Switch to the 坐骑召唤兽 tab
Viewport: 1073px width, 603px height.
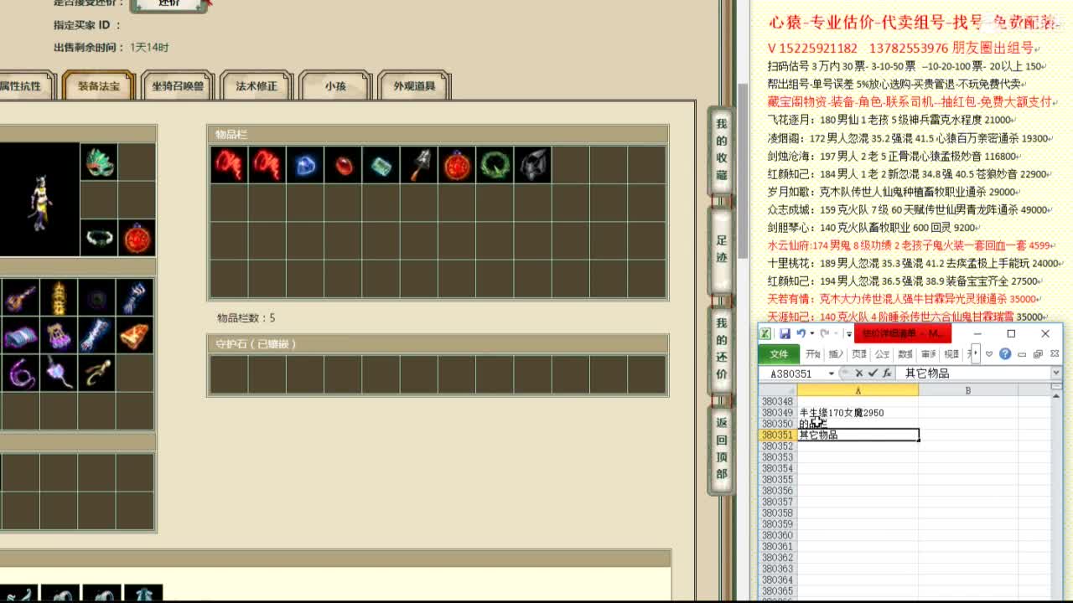[178, 86]
